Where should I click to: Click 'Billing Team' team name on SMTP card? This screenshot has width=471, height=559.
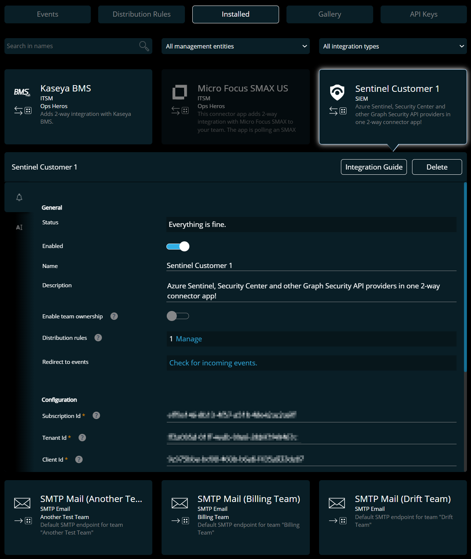point(213,517)
